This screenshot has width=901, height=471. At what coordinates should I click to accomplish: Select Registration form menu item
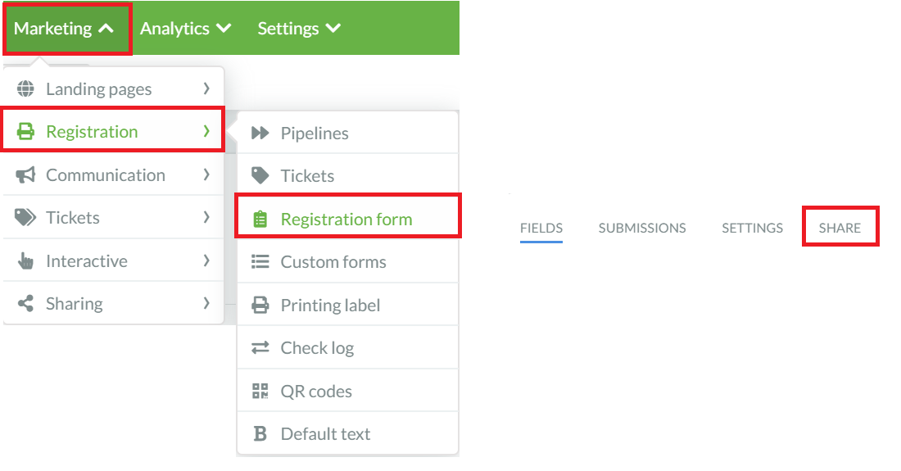pyautogui.click(x=347, y=219)
